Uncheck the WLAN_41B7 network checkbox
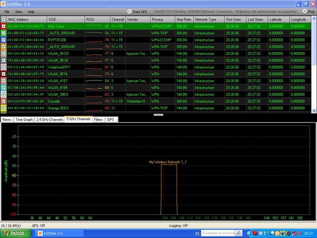This screenshot has height=238, width=317. click(x=4, y=81)
